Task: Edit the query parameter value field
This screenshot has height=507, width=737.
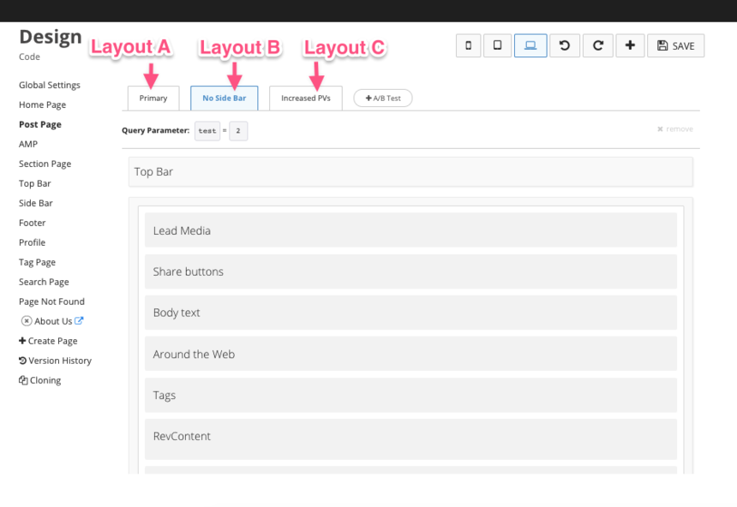Action: [x=238, y=131]
